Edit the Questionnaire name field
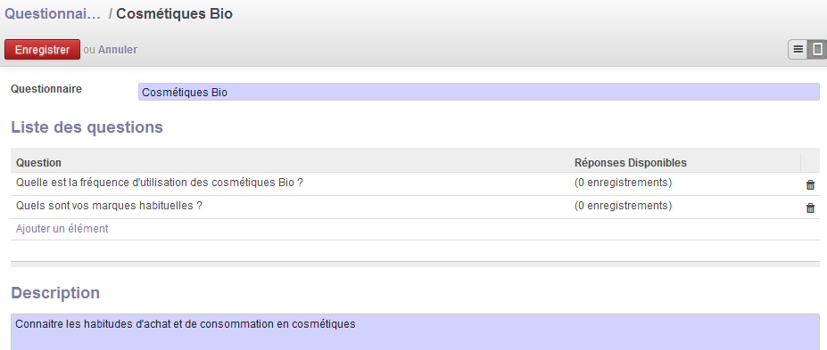The image size is (827, 350). tap(479, 92)
